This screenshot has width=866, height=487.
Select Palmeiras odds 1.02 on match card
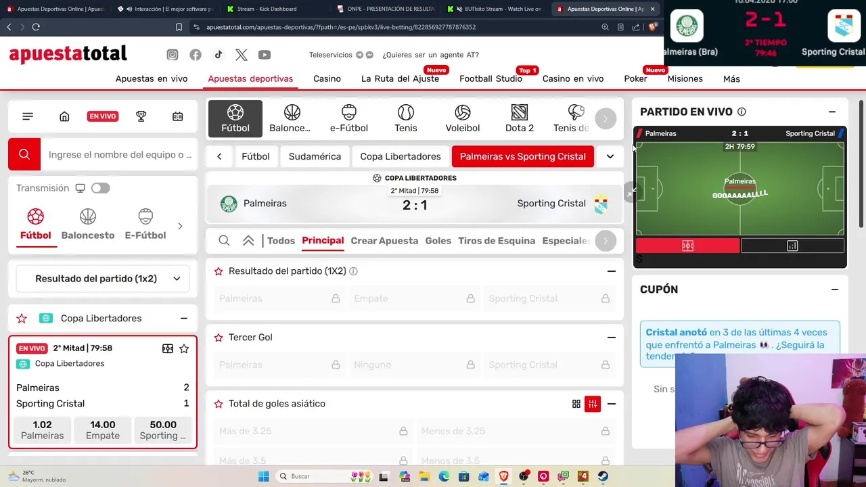[42, 430]
